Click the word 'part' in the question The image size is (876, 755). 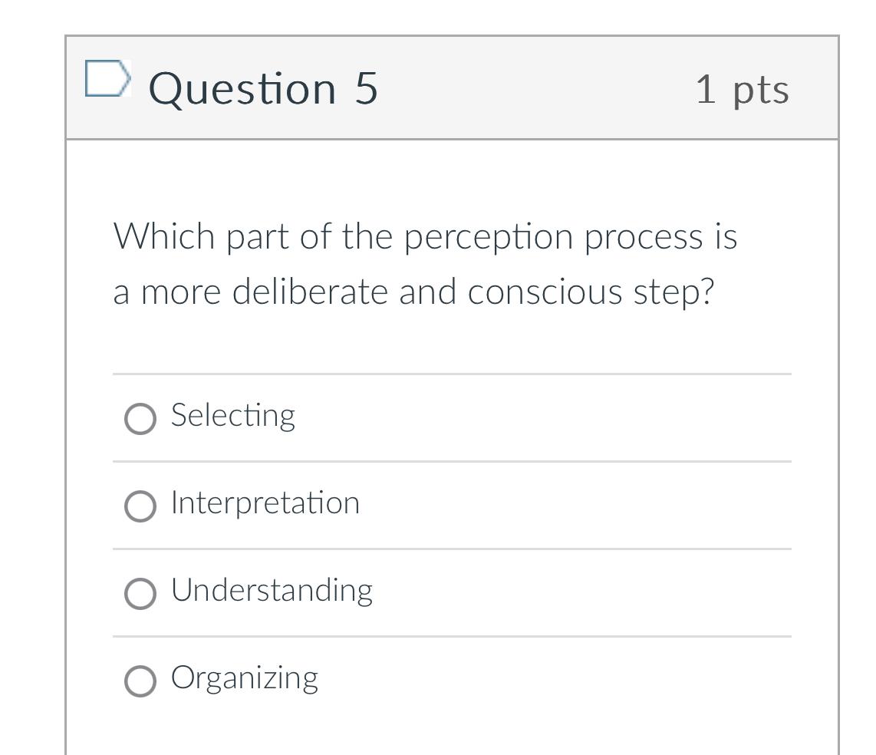tap(258, 238)
